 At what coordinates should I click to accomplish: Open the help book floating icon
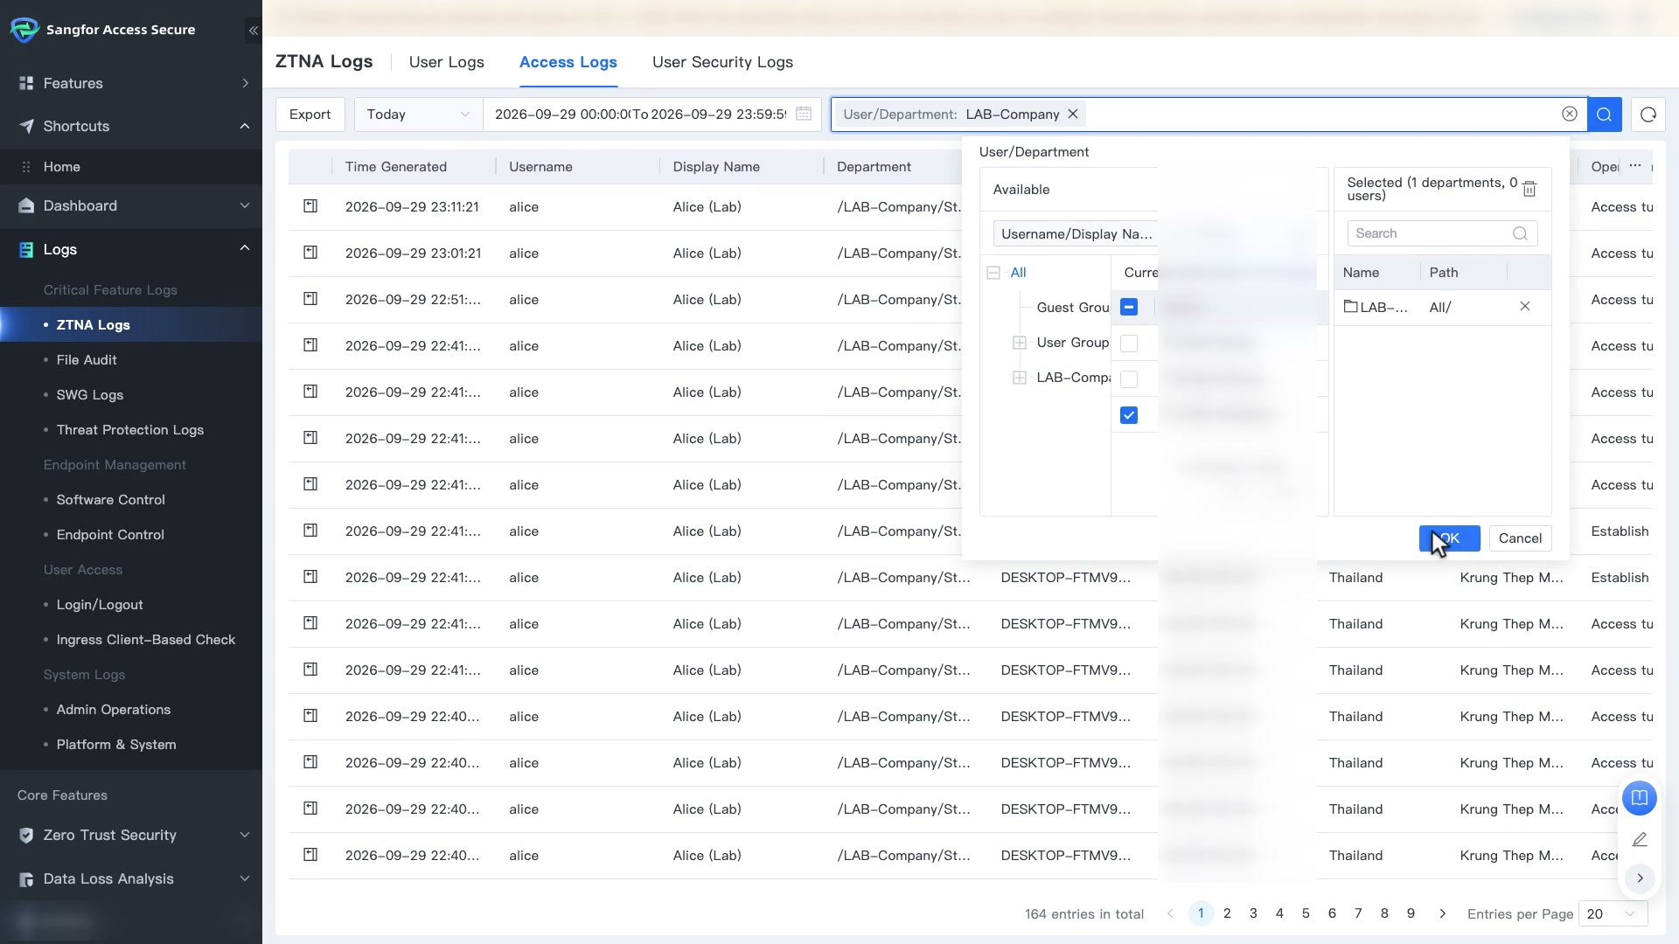pos(1640,797)
